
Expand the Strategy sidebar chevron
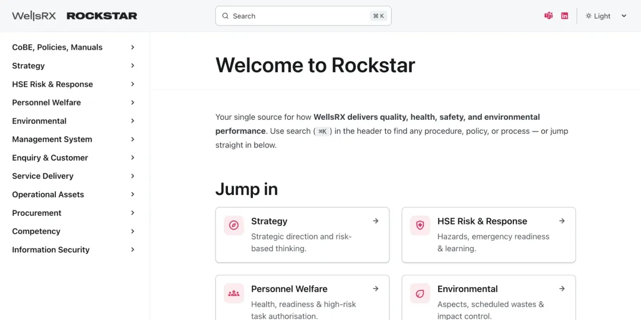(x=132, y=66)
